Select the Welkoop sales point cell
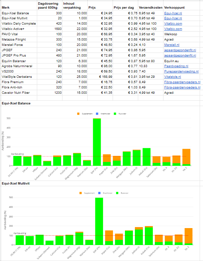Image resolution: width=203 pixels, height=261 pixels. [x=181, y=34]
